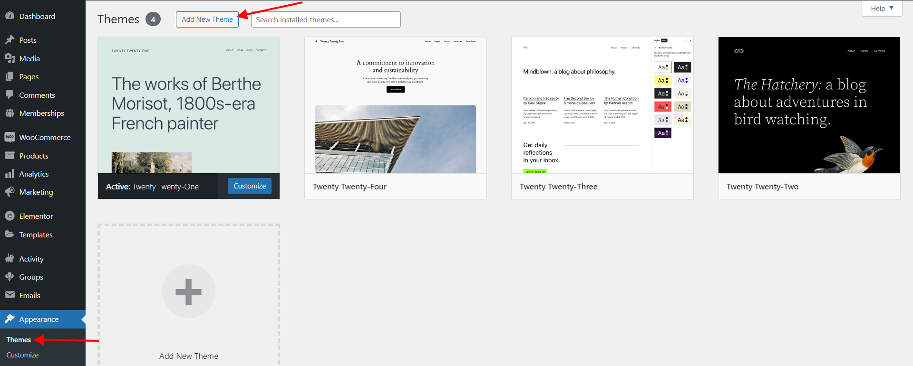Click the Appearance paintbrush icon
This screenshot has height=366, width=913.
click(10, 319)
